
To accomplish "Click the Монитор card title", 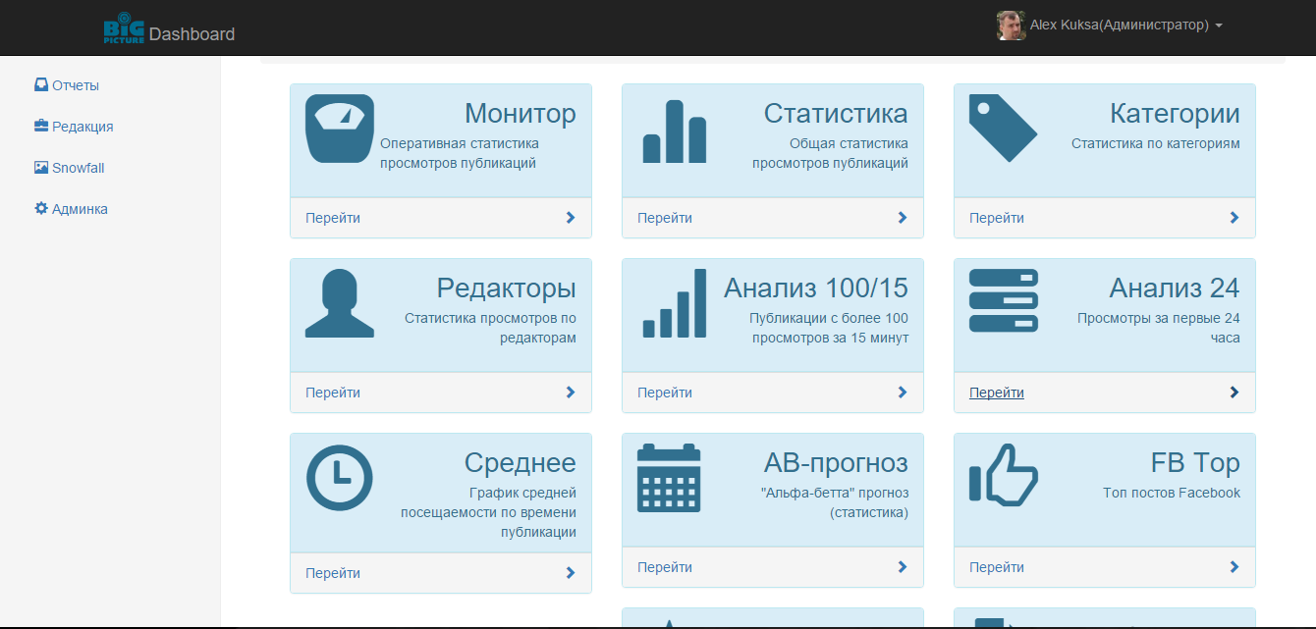I will (x=521, y=114).
